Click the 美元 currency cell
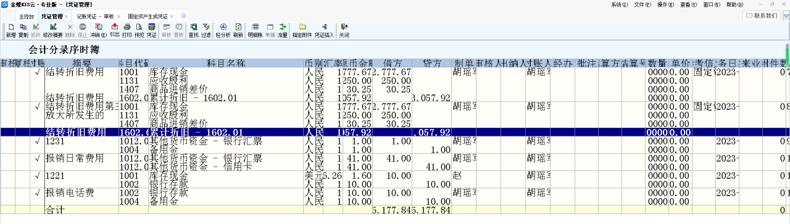 [314, 175]
